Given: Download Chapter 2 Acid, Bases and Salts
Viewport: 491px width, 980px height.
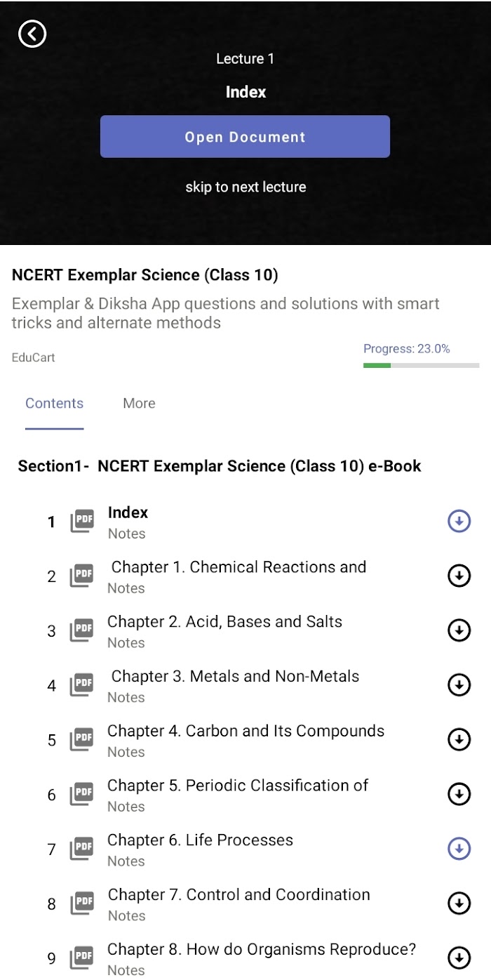Looking at the screenshot, I should point(459,630).
